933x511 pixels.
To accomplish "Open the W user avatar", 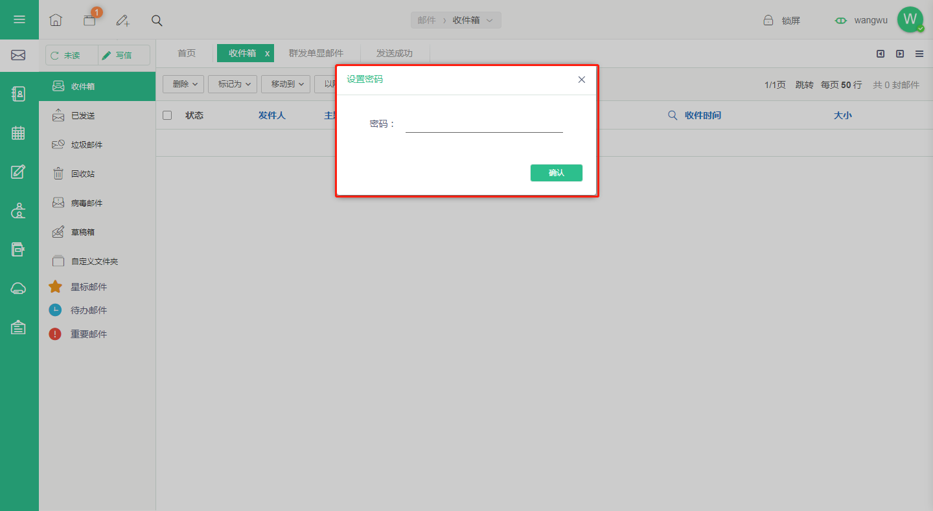I will (x=910, y=19).
